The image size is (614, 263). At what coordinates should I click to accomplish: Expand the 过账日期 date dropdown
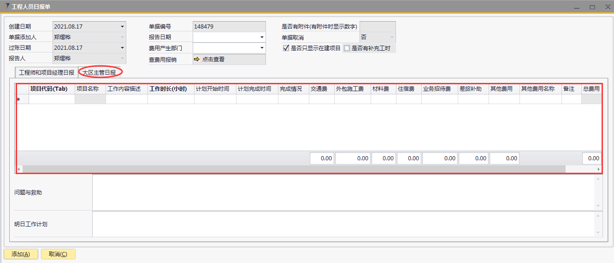tap(123, 48)
